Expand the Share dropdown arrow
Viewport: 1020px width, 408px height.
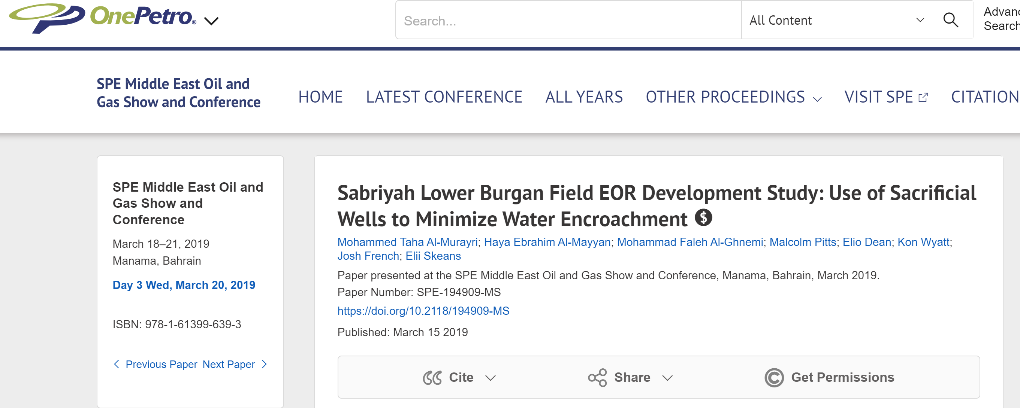(x=668, y=378)
